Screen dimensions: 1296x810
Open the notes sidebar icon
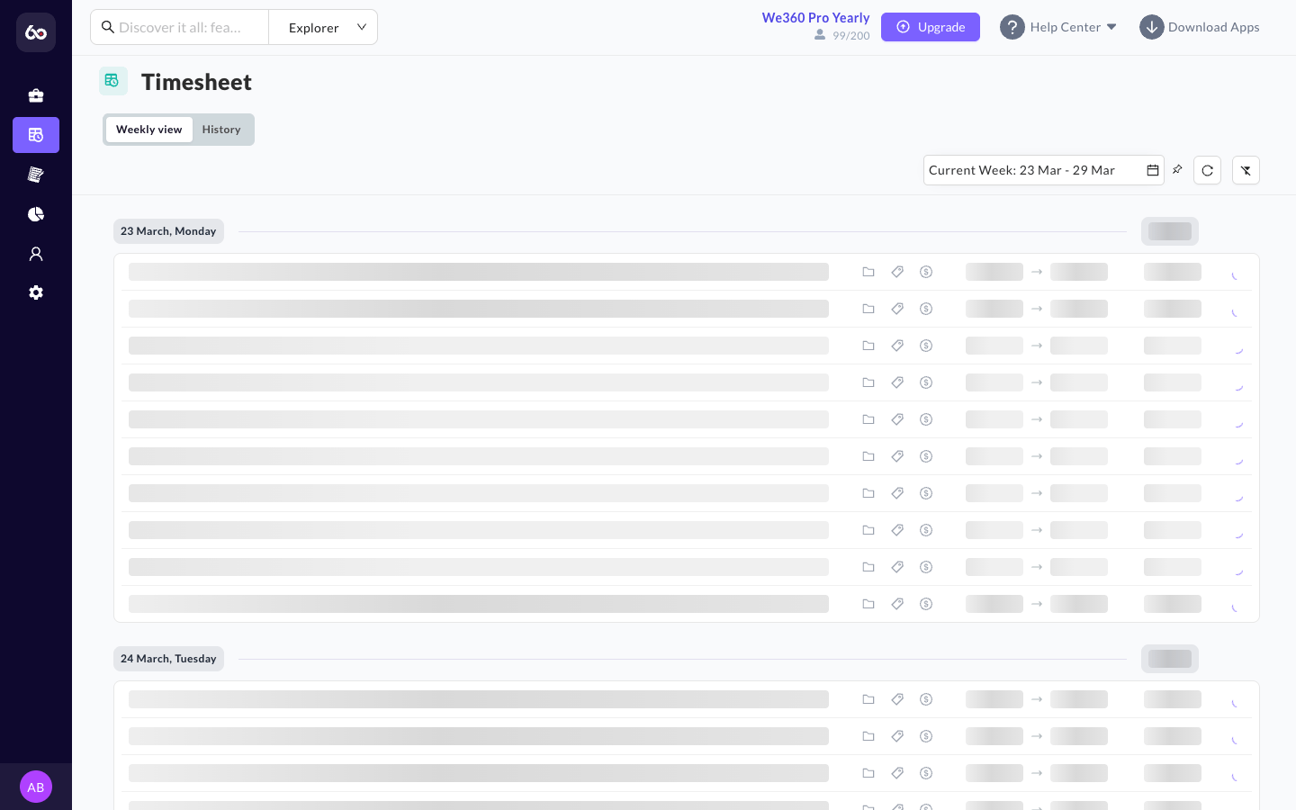coord(36,175)
